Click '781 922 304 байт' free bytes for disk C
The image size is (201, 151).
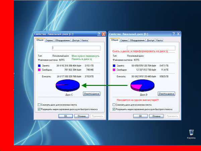coord(73,70)
